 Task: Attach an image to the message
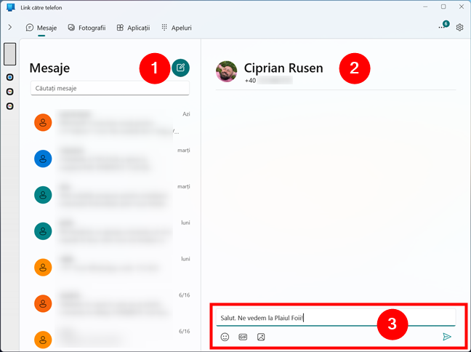261,337
